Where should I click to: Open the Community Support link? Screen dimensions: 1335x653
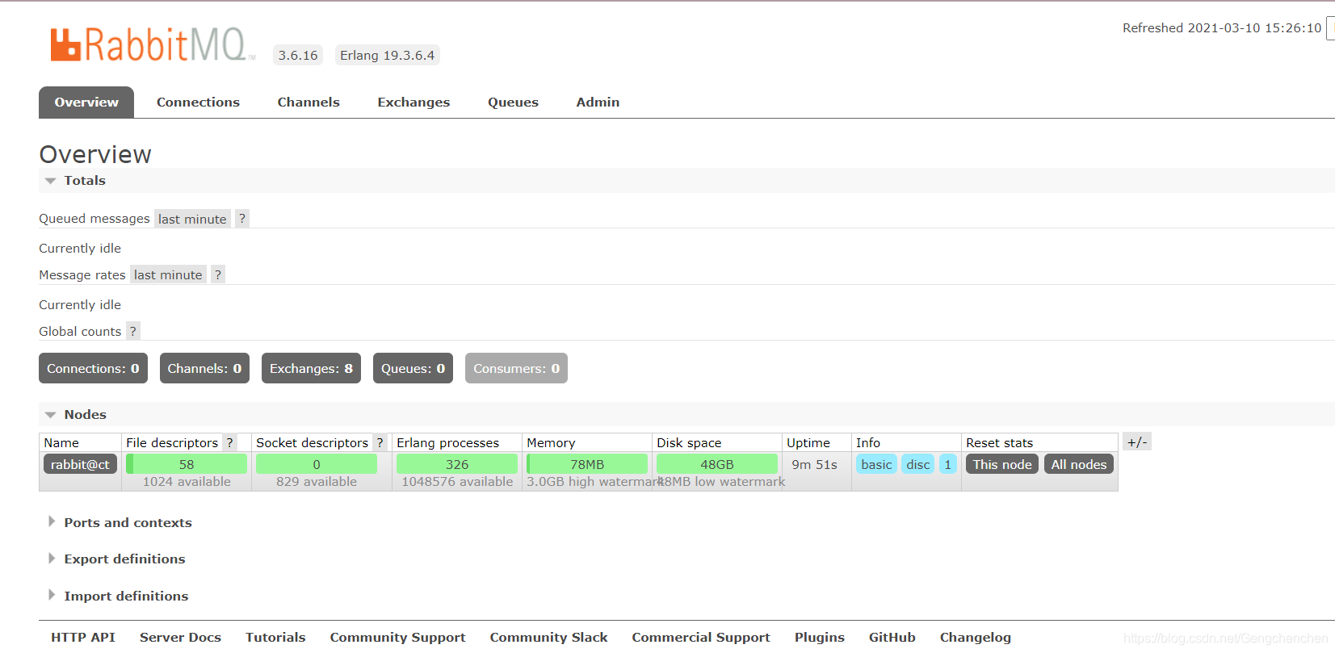[x=397, y=637]
